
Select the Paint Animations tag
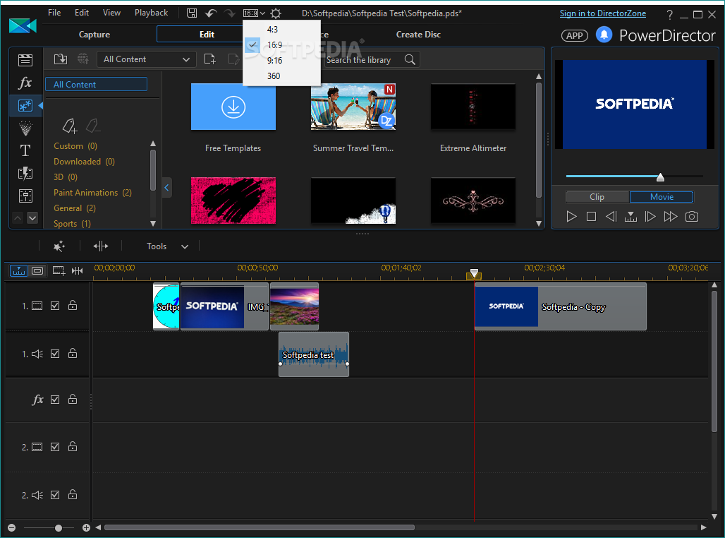92,193
